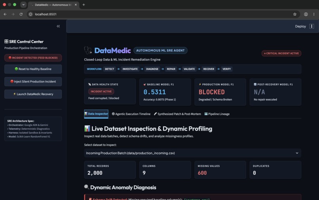
Task: Open Synthesized Patch & Post-Mortem tab
Action: pos(177,114)
